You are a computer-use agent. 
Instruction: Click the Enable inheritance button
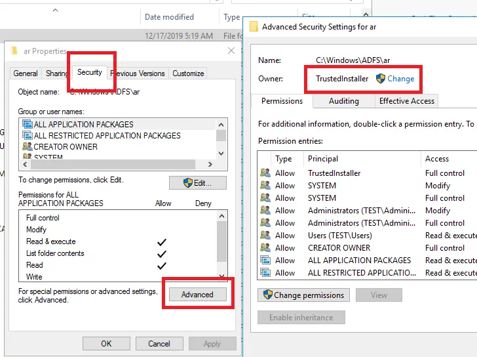click(301, 318)
